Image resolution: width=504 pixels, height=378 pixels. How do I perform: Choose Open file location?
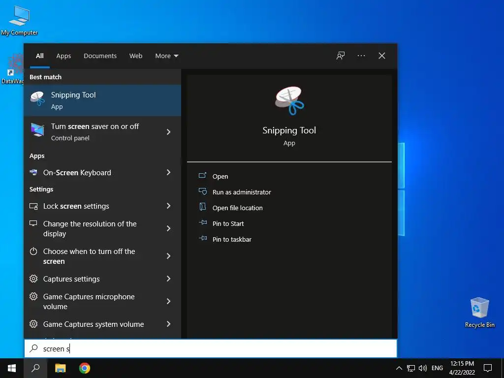pyautogui.click(x=238, y=208)
